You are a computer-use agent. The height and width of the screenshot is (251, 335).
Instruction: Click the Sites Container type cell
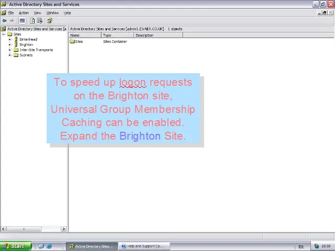click(115, 41)
